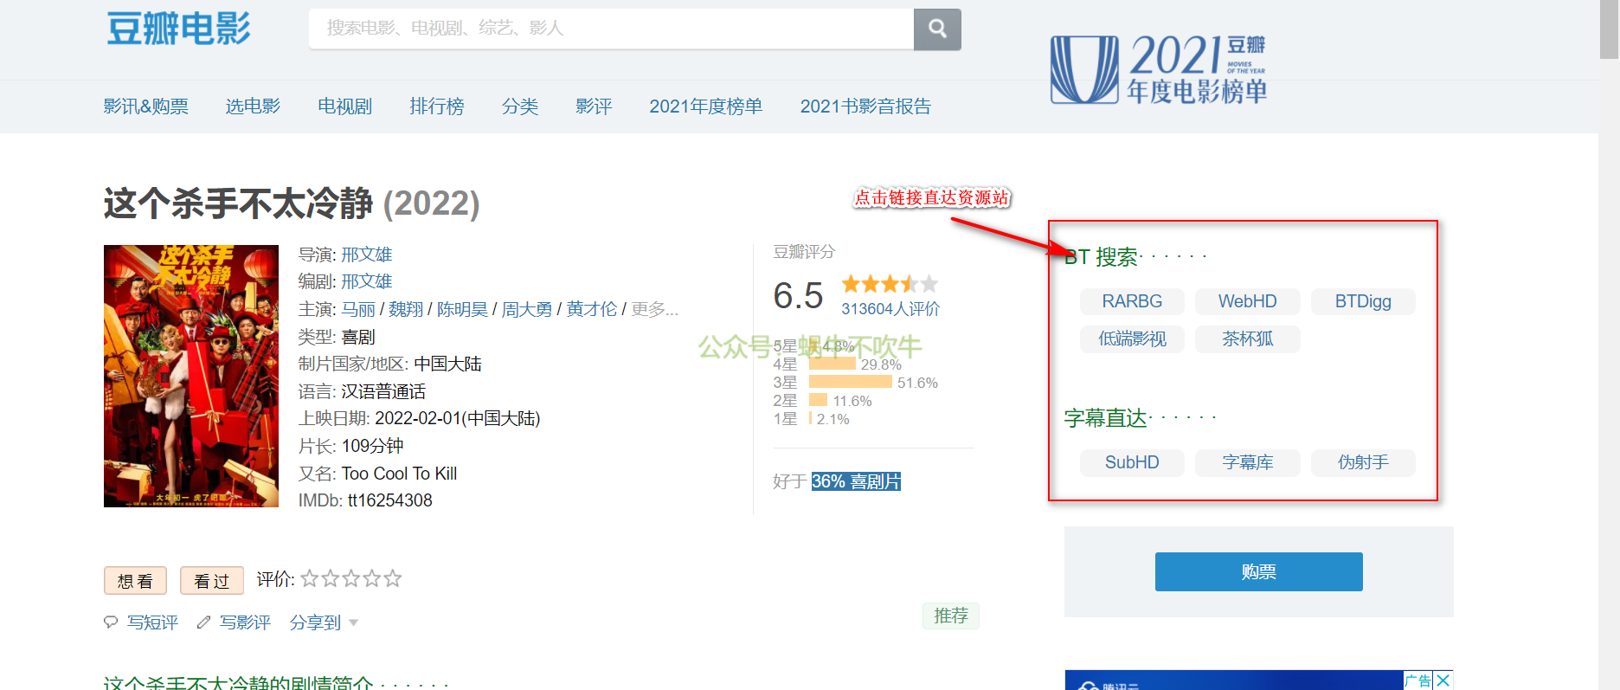The width and height of the screenshot is (1620, 690).
Task: Expand the 分享到 dropdown
Action: [x=324, y=622]
